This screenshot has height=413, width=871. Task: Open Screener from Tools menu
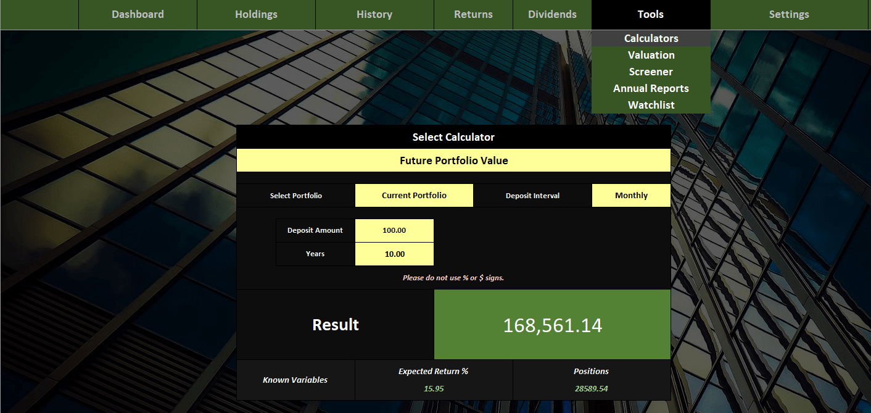pos(651,72)
